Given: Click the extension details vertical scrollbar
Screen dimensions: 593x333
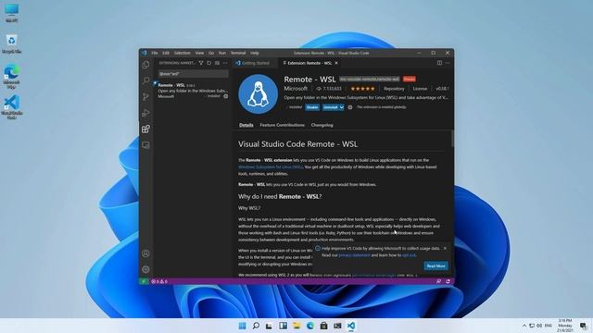Looking at the screenshot, I should pyautogui.click(x=452, y=139).
